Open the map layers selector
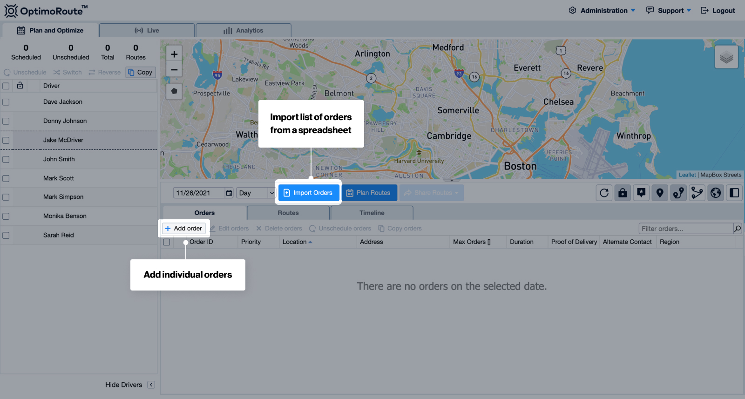 726,57
